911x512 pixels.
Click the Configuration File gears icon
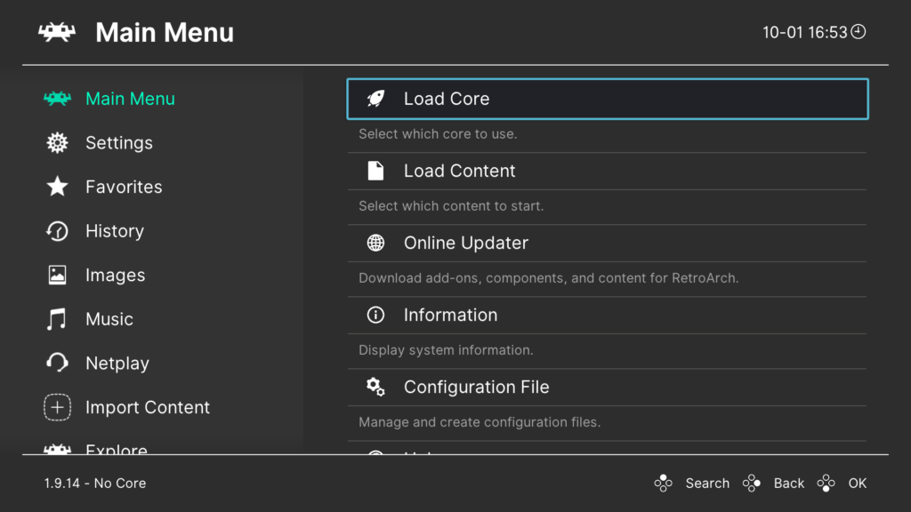coord(376,387)
